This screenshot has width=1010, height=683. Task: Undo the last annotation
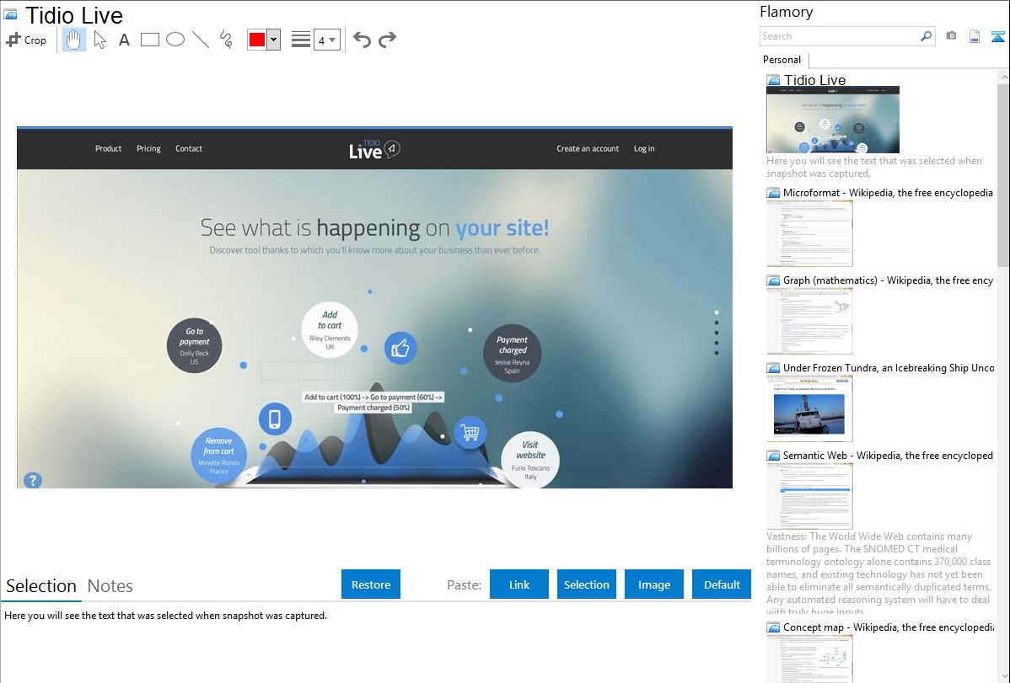click(x=362, y=40)
